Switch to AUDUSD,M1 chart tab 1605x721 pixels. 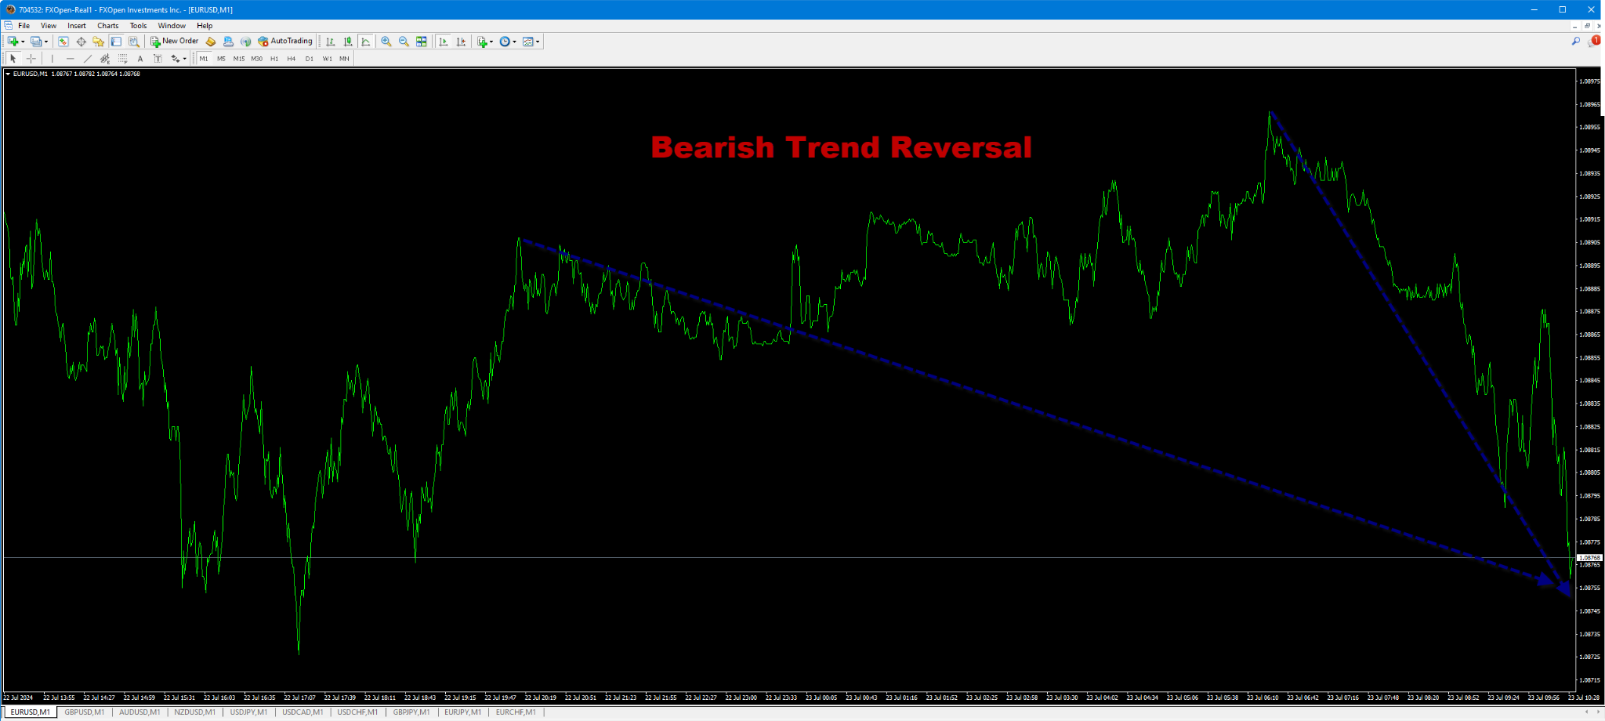[x=139, y=712]
